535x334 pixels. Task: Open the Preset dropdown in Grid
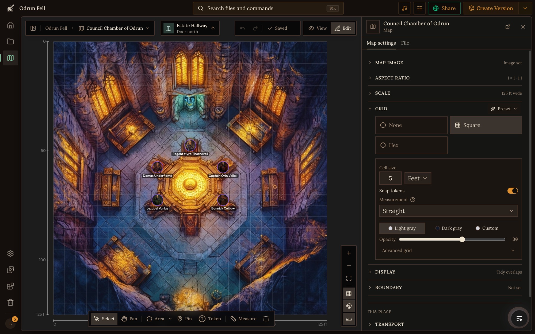(504, 109)
